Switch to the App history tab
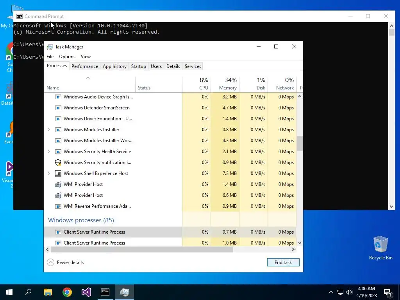 click(x=114, y=66)
